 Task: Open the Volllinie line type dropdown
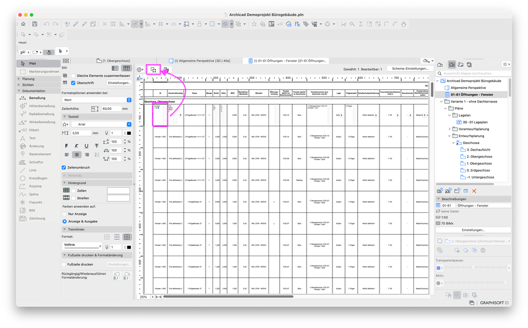(x=82, y=245)
